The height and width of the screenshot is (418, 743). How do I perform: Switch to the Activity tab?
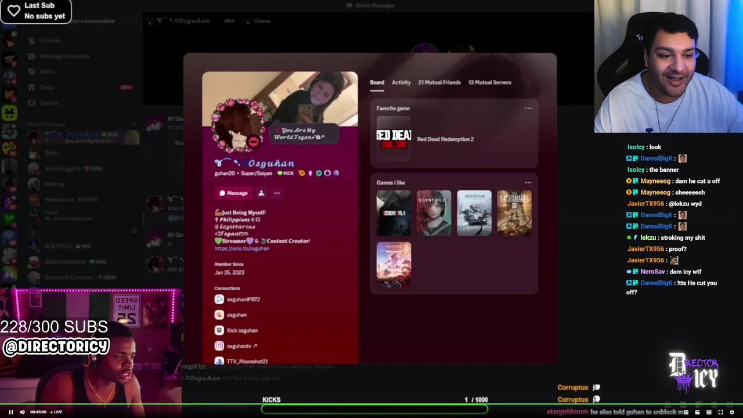click(x=401, y=82)
